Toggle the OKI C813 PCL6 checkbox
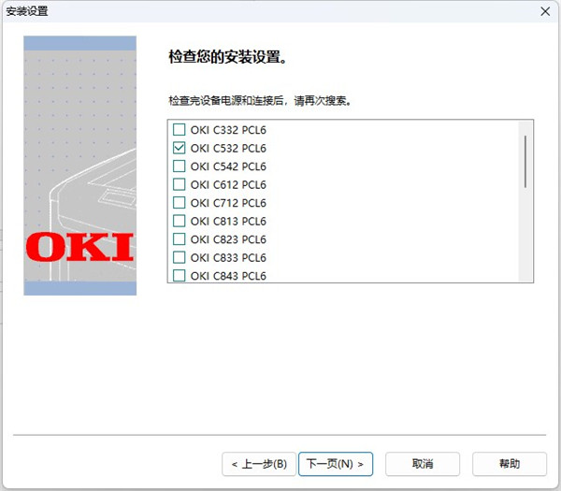The width and height of the screenshot is (561, 491). pos(179,221)
